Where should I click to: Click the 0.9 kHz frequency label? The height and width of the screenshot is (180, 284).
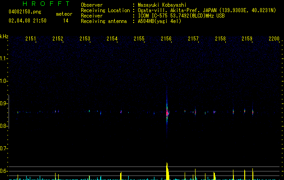(x=4, y=103)
